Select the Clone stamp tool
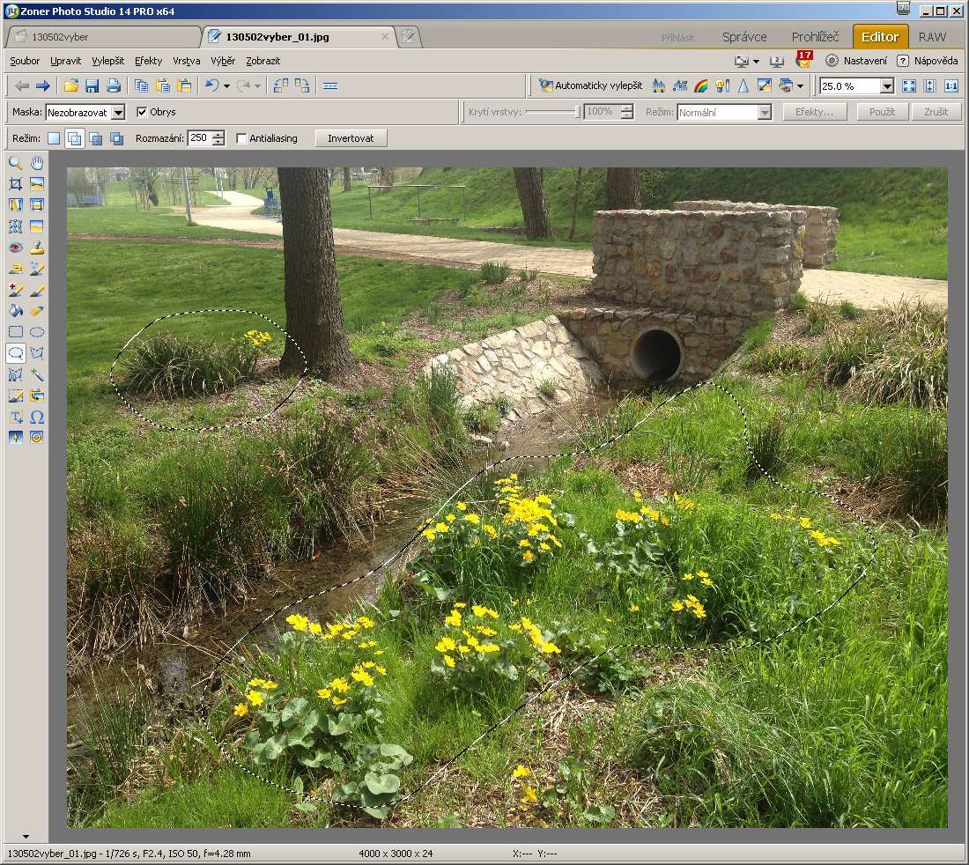 pyautogui.click(x=37, y=248)
